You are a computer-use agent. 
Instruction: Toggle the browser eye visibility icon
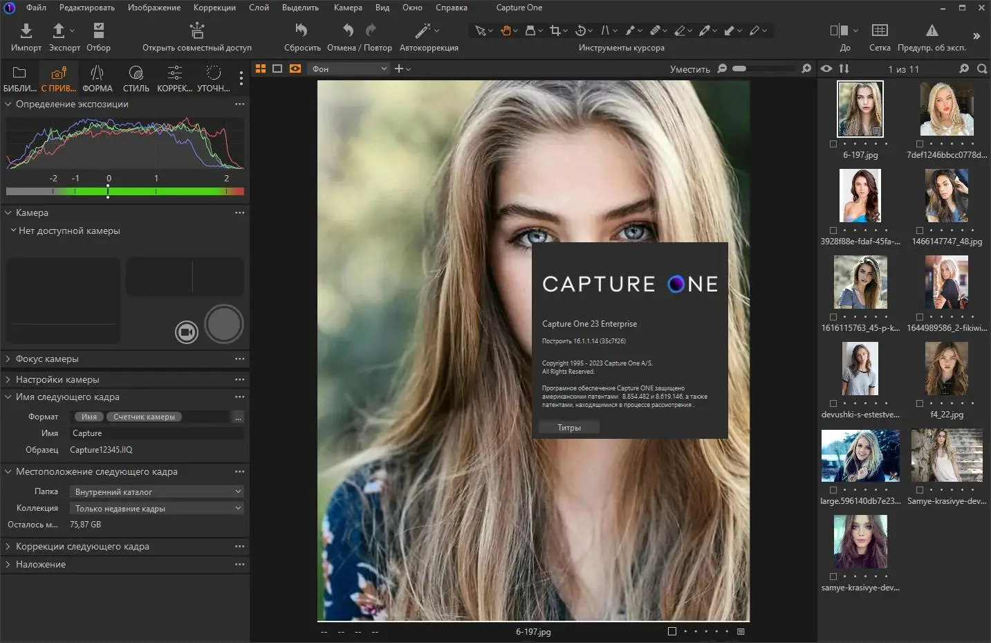tap(826, 69)
